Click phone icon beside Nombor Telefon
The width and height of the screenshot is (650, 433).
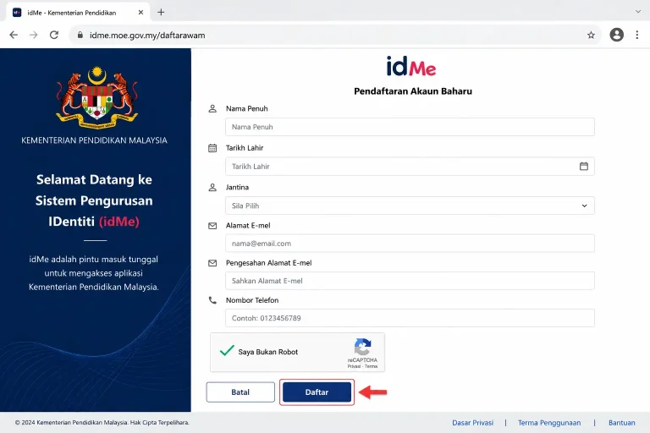coord(212,300)
